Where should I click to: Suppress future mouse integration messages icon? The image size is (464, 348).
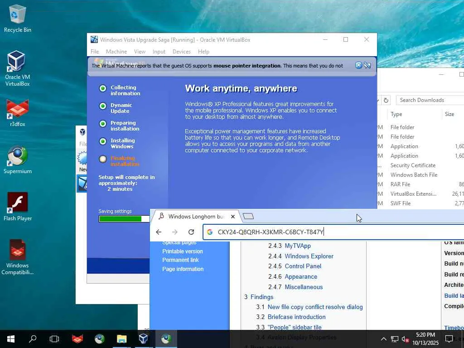pos(367,65)
